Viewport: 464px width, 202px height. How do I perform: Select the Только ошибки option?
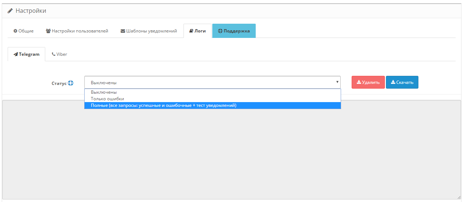(107, 99)
